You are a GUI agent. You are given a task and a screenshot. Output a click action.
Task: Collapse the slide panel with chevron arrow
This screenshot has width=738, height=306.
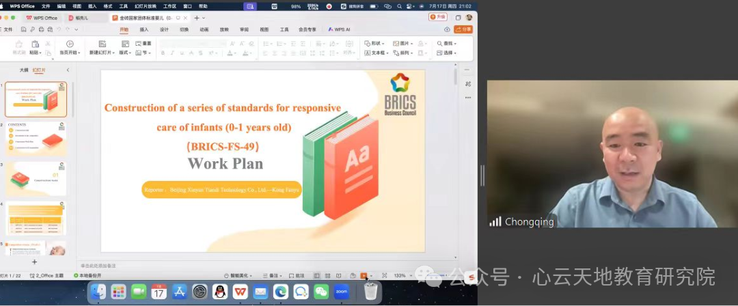coord(68,70)
